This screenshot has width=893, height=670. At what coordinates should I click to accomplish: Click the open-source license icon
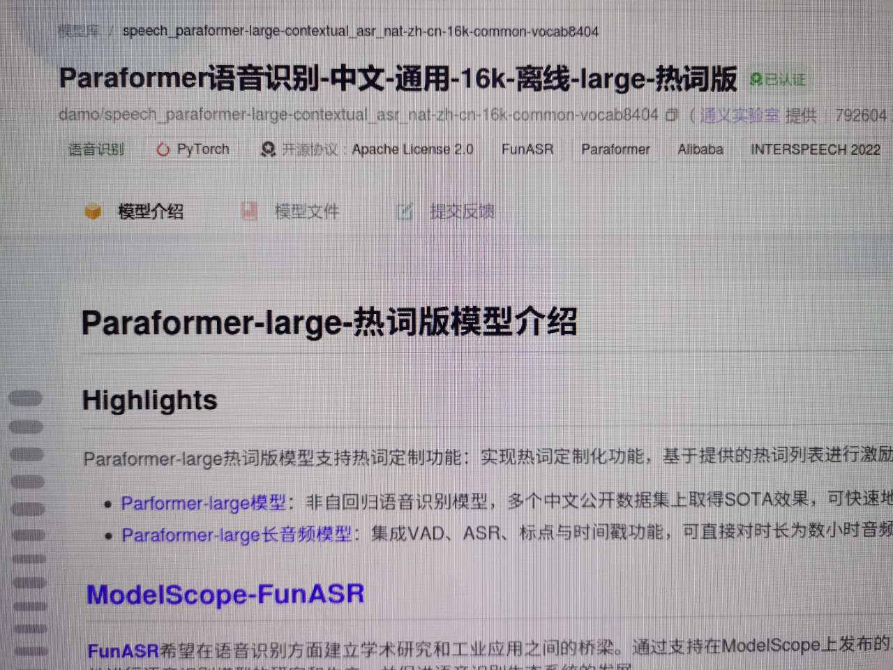pyautogui.click(x=268, y=149)
